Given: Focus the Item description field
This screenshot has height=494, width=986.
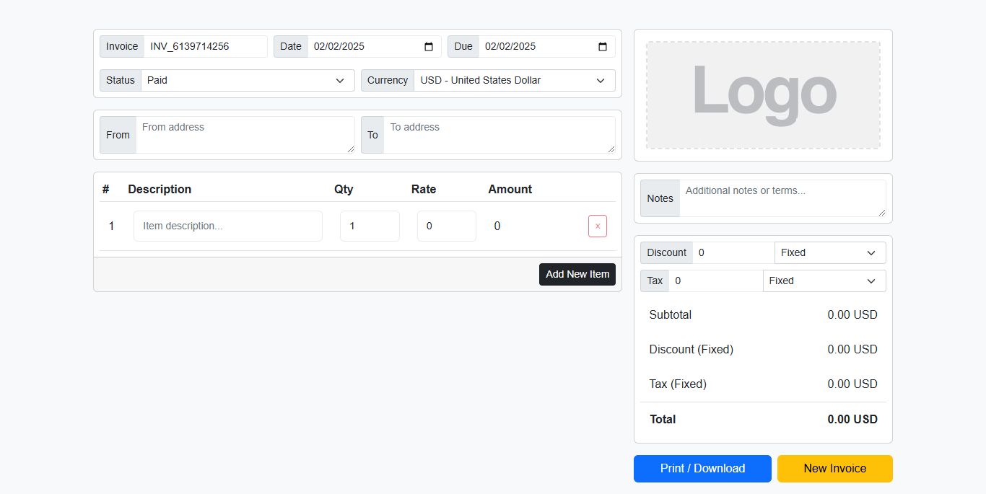Looking at the screenshot, I should [227, 226].
